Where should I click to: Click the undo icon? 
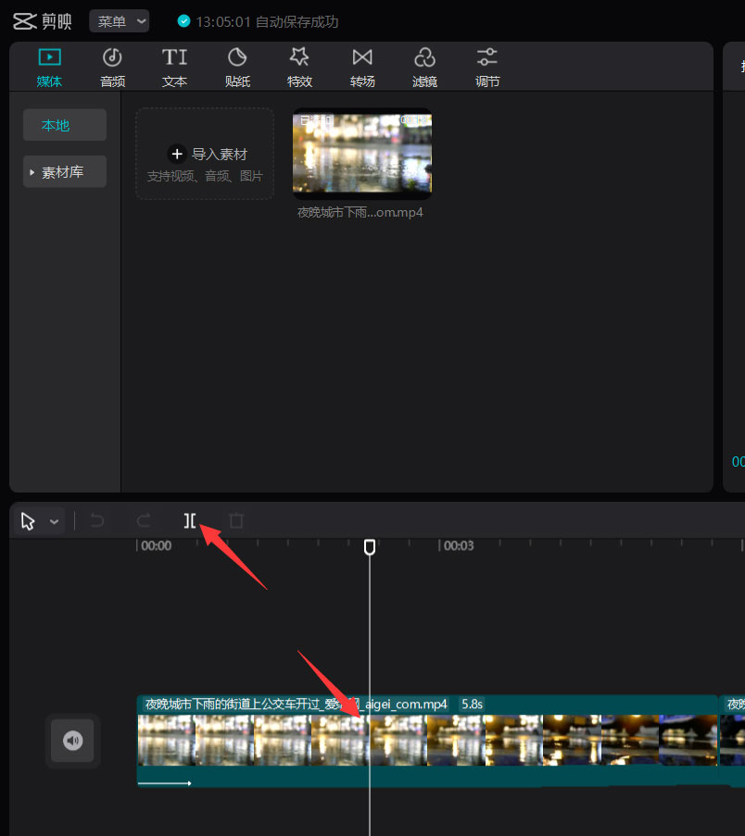[97, 520]
